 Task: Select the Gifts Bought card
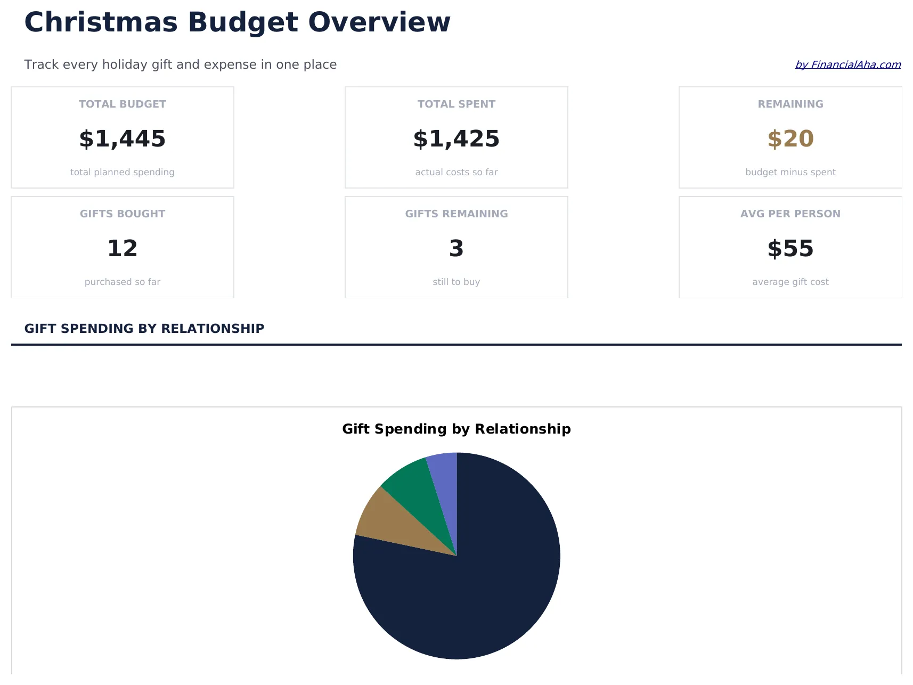122,247
